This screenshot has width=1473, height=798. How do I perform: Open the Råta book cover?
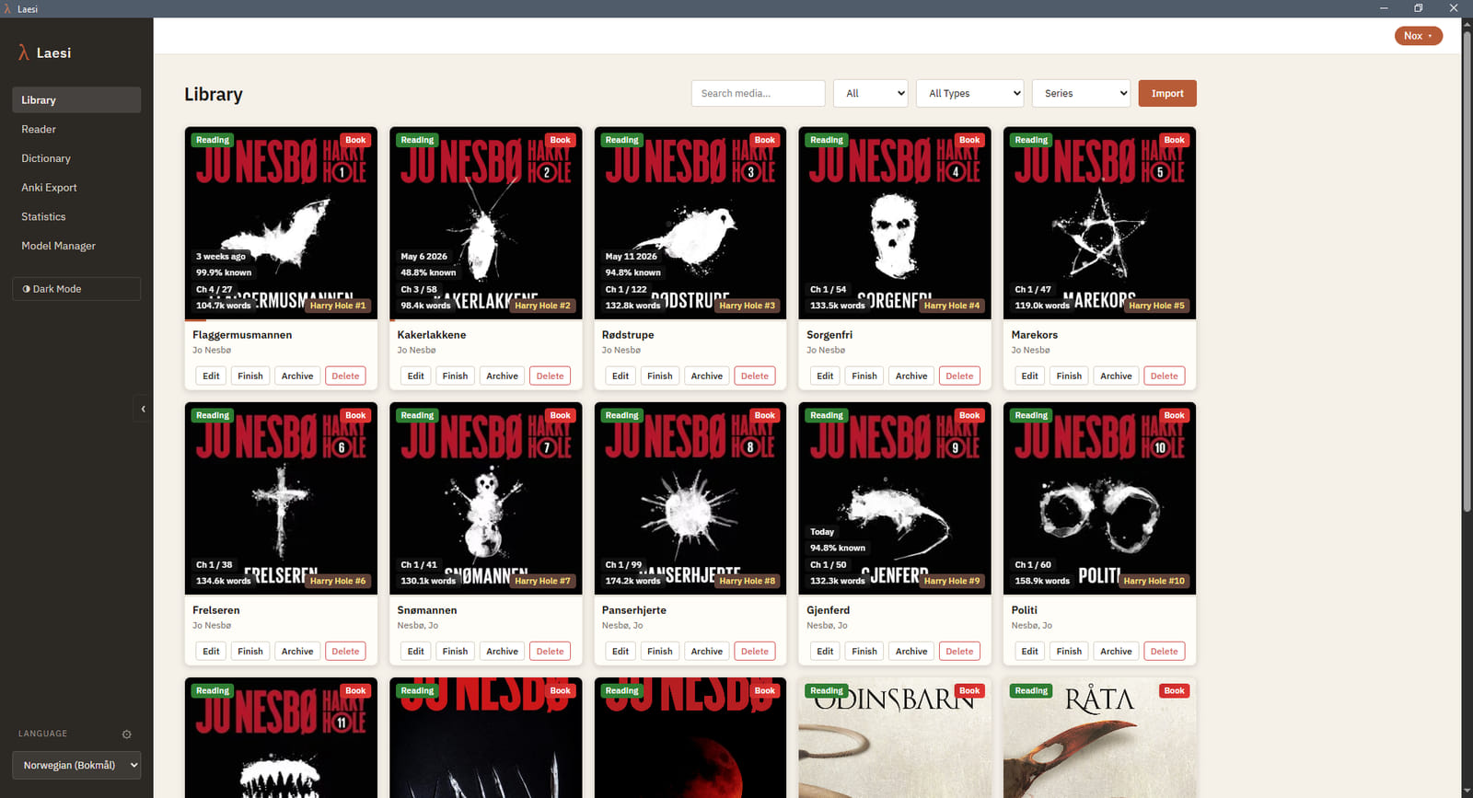1099,738
